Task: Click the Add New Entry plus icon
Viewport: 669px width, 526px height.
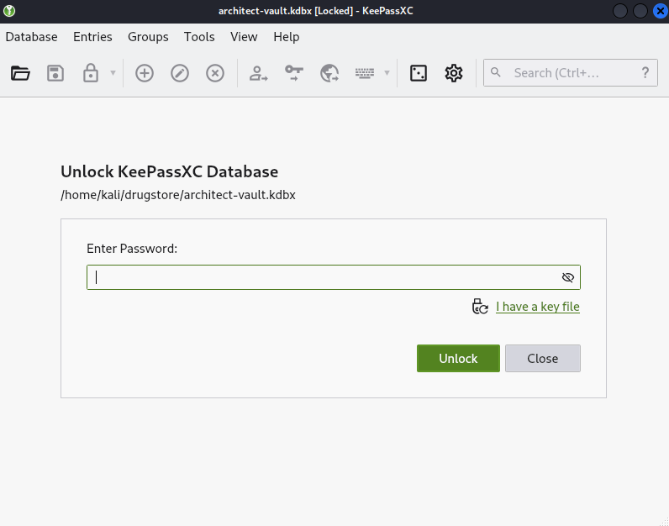Action: [145, 73]
